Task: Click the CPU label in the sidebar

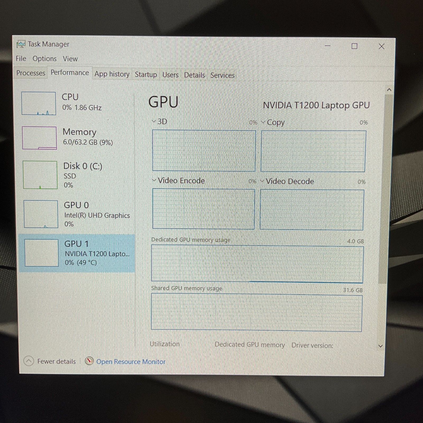Action: pyautogui.click(x=70, y=97)
